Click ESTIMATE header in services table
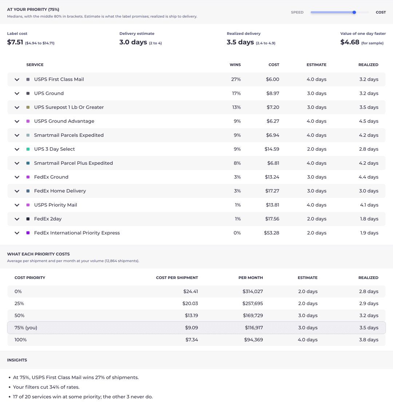This screenshot has width=393, height=407. 316,65
